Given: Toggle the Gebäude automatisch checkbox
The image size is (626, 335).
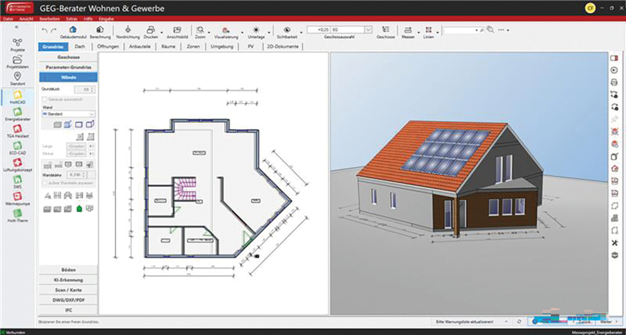Looking at the screenshot, I should [45, 99].
